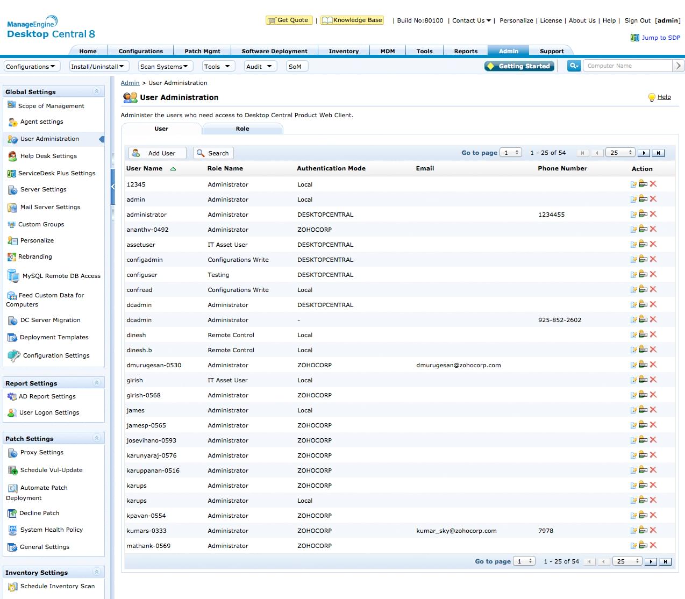Image resolution: width=685 pixels, height=599 pixels.
Task: Open the top Go to page selector
Action: coord(511,153)
